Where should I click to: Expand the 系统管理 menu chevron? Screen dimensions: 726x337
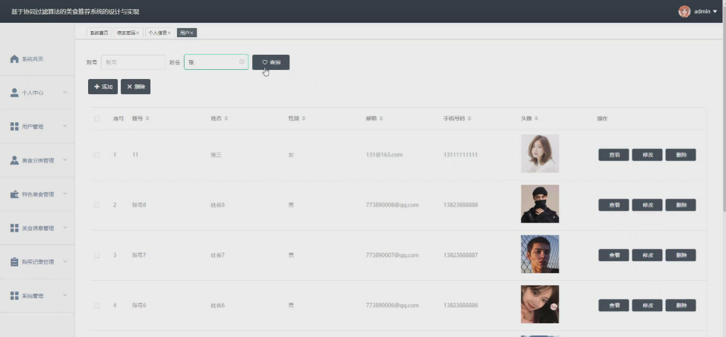click(x=65, y=294)
